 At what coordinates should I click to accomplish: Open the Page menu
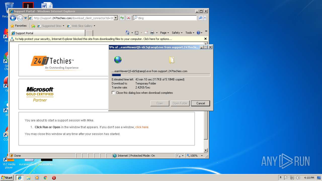(164, 33)
